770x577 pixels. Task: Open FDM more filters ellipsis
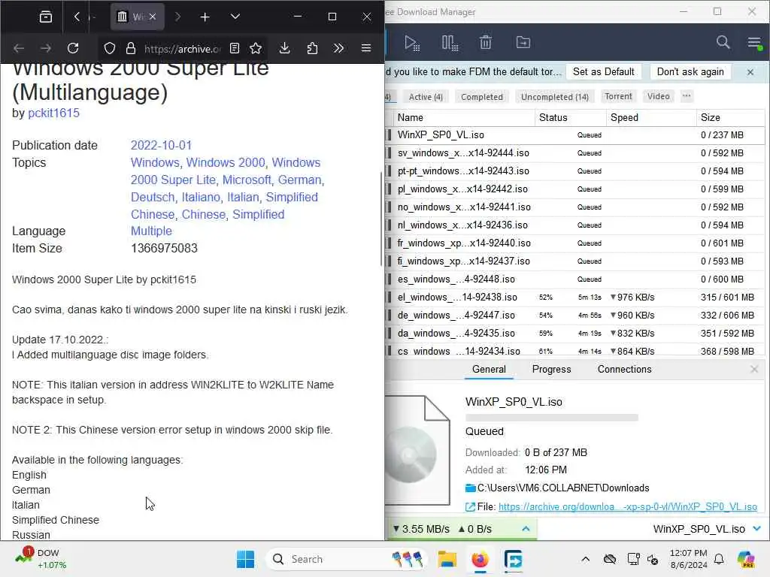pyautogui.click(x=687, y=96)
